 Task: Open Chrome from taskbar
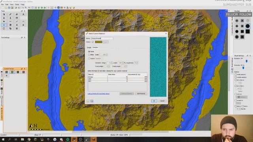pyautogui.click(x=29, y=139)
